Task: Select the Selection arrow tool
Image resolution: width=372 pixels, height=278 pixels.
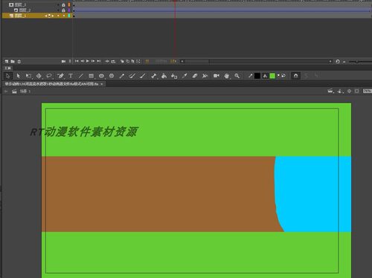Action: coord(8,76)
